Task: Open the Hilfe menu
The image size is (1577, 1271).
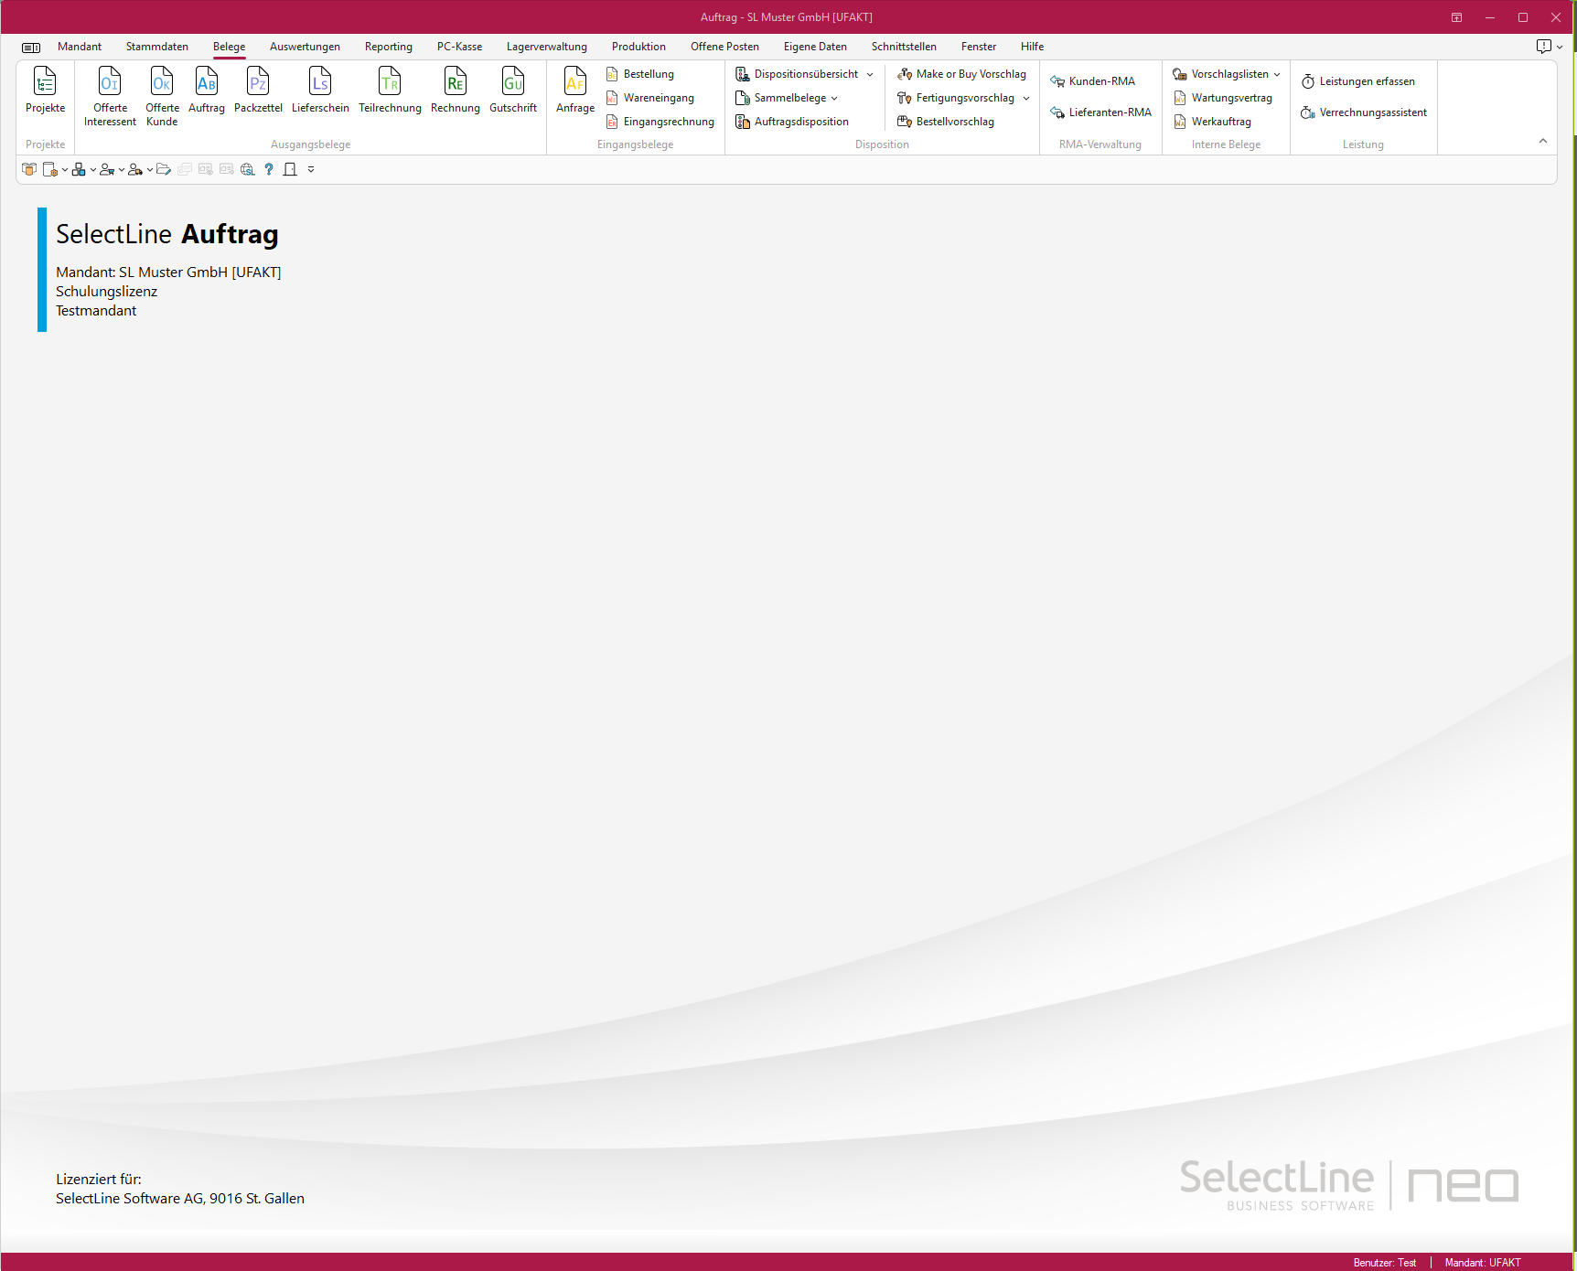Action: pyautogui.click(x=1032, y=47)
